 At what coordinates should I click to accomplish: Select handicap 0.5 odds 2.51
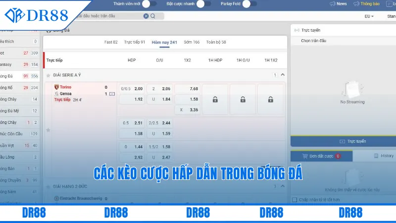click(x=132, y=123)
